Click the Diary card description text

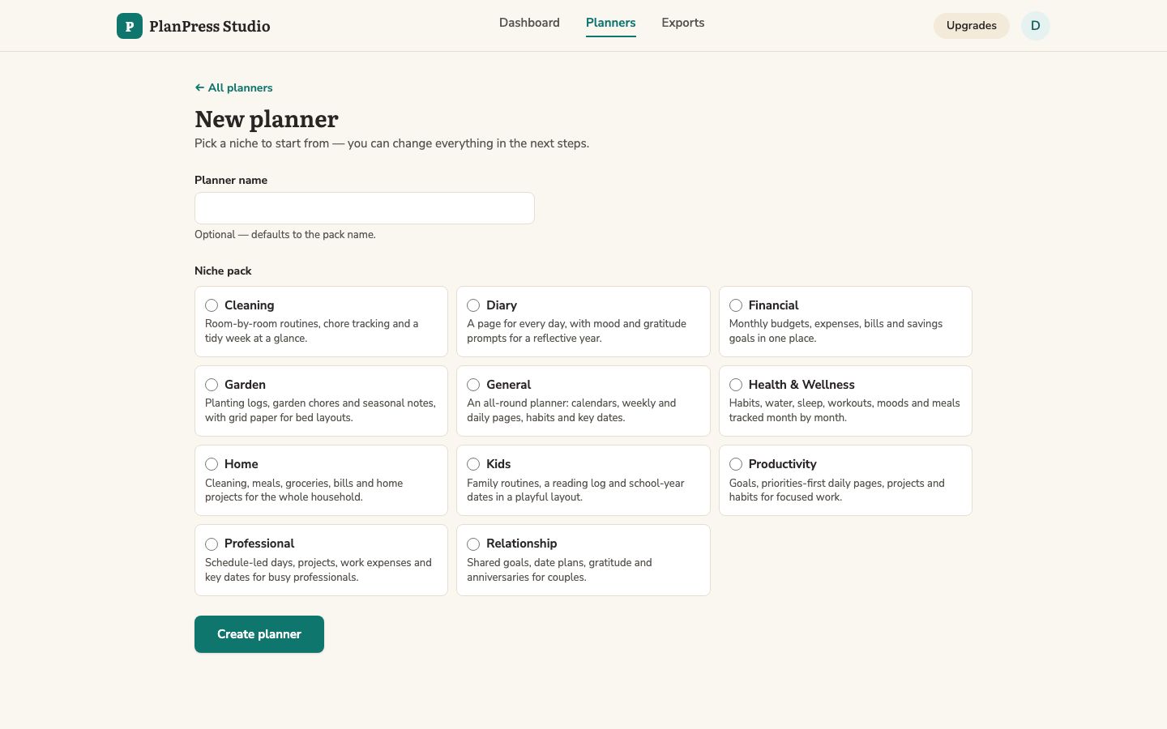point(576,330)
